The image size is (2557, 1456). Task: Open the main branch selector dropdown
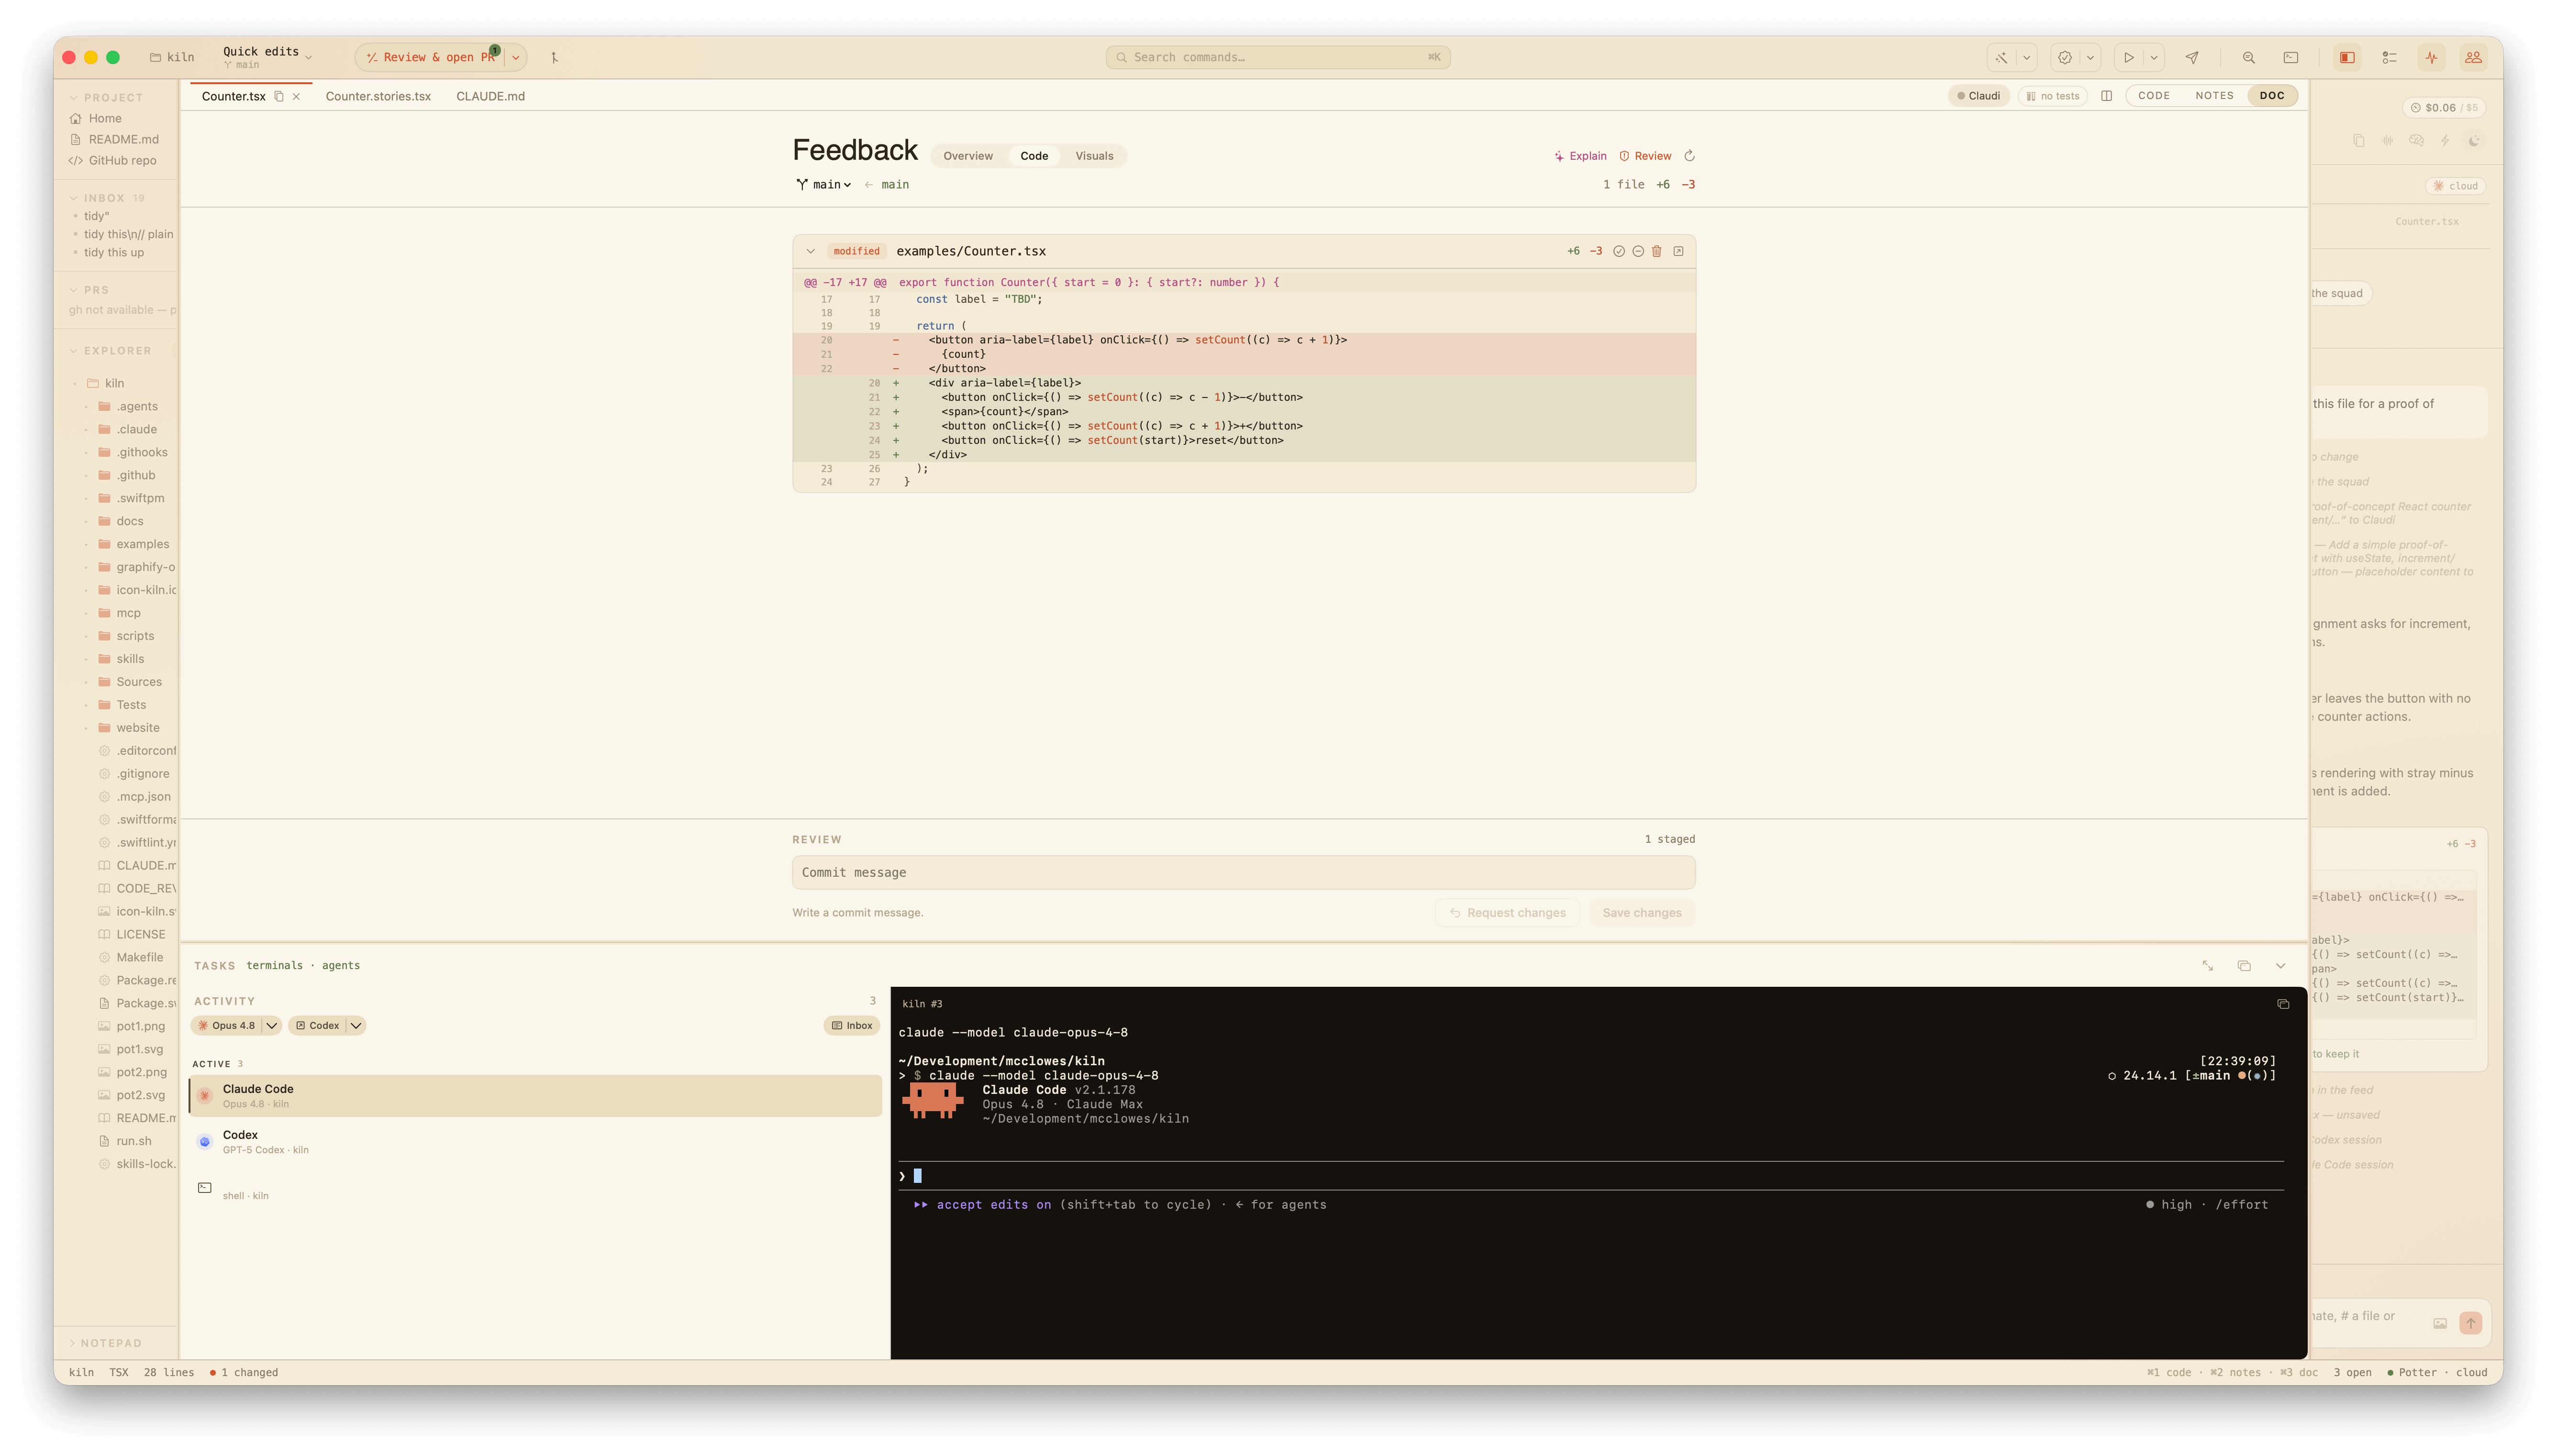click(824, 184)
